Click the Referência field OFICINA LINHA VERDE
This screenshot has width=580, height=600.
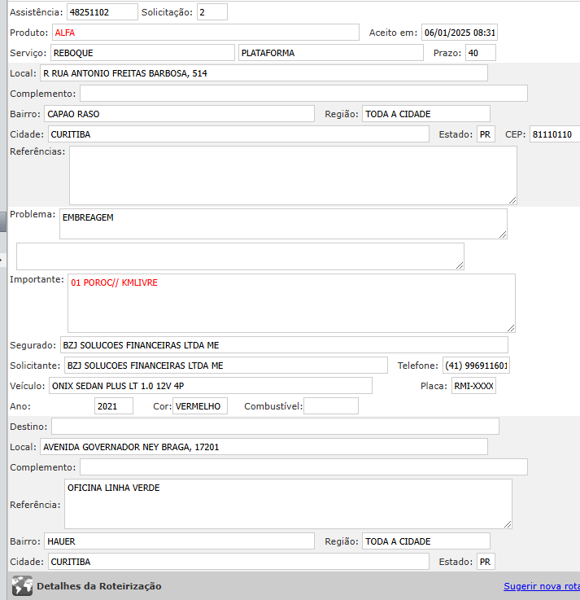pos(288,504)
